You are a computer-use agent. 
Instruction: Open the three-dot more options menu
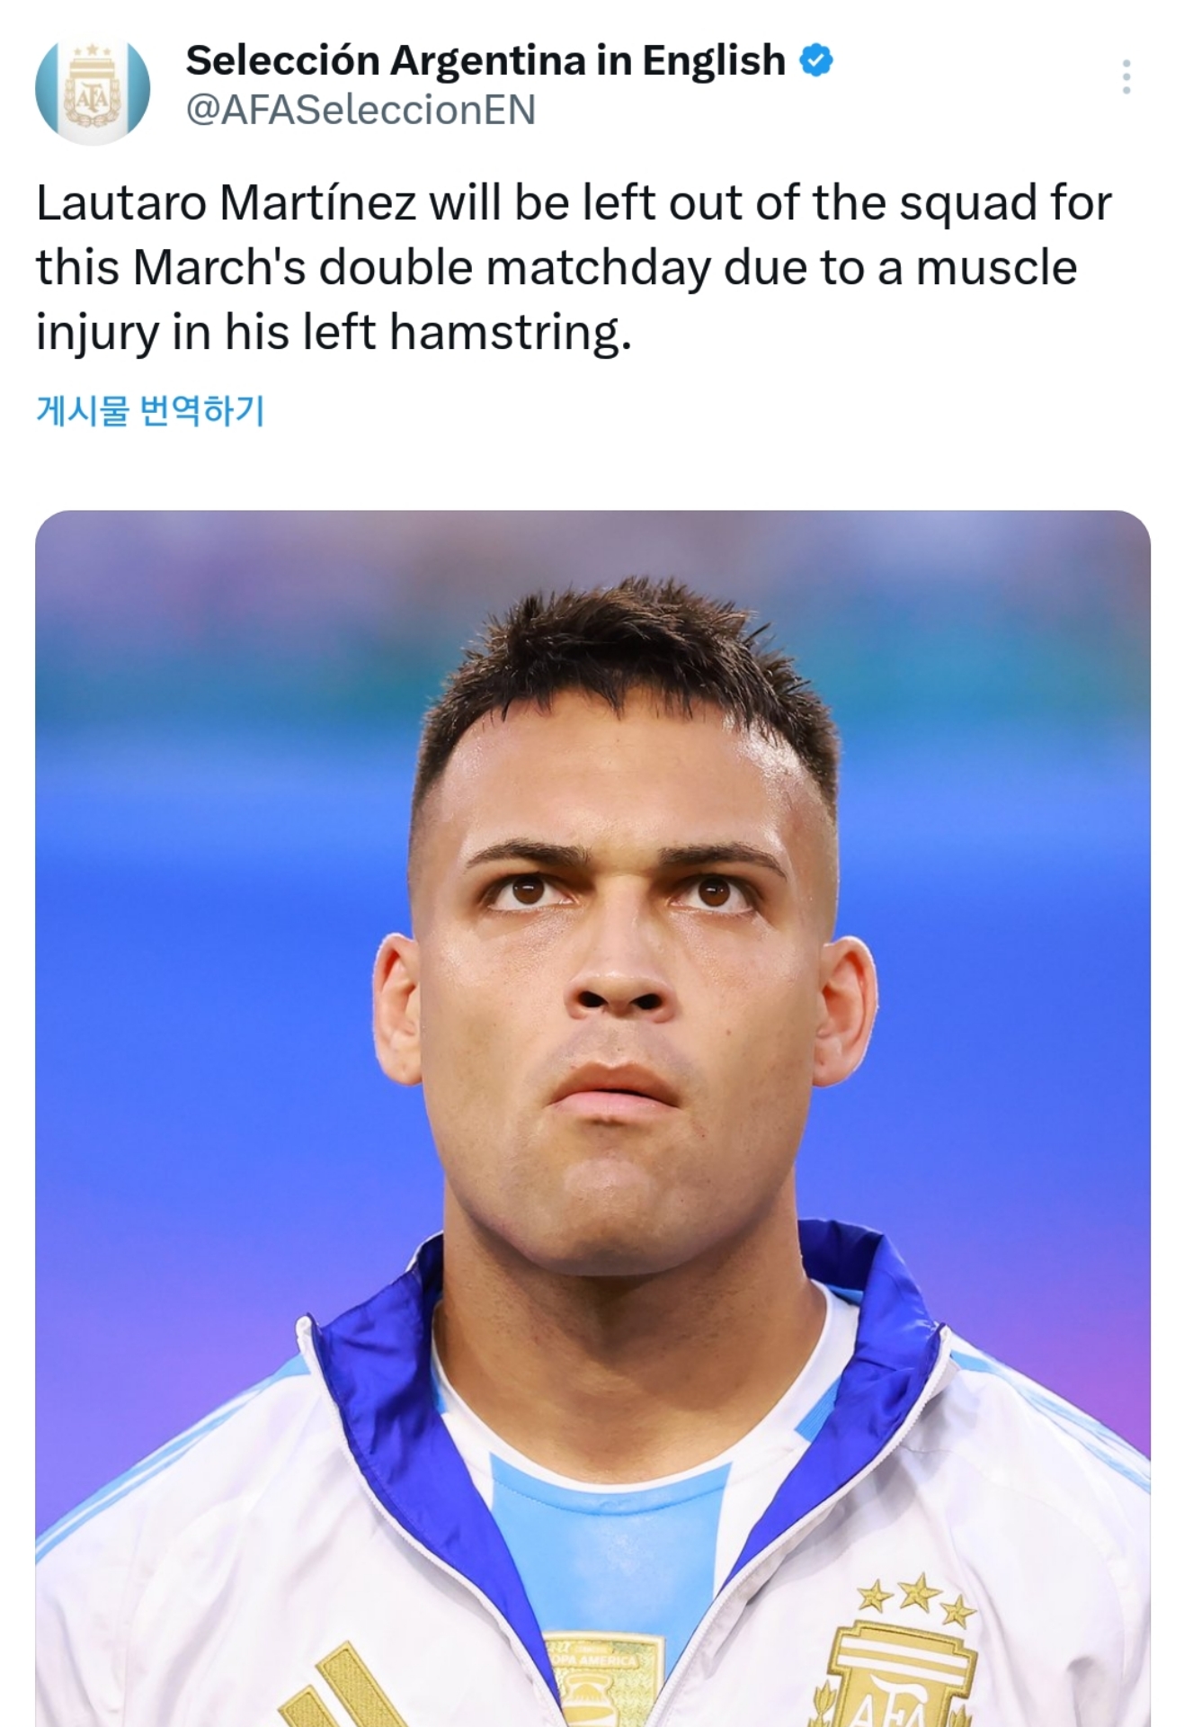[1126, 77]
